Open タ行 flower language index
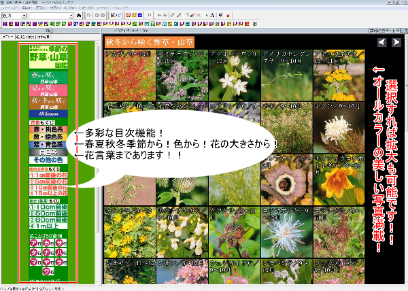 click(35, 252)
